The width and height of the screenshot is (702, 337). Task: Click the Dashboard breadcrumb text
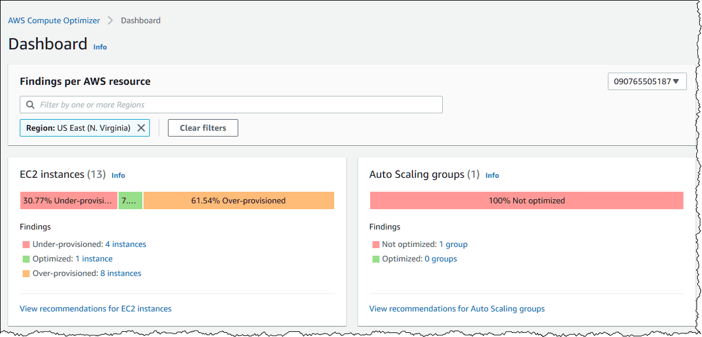pyautogui.click(x=141, y=20)
